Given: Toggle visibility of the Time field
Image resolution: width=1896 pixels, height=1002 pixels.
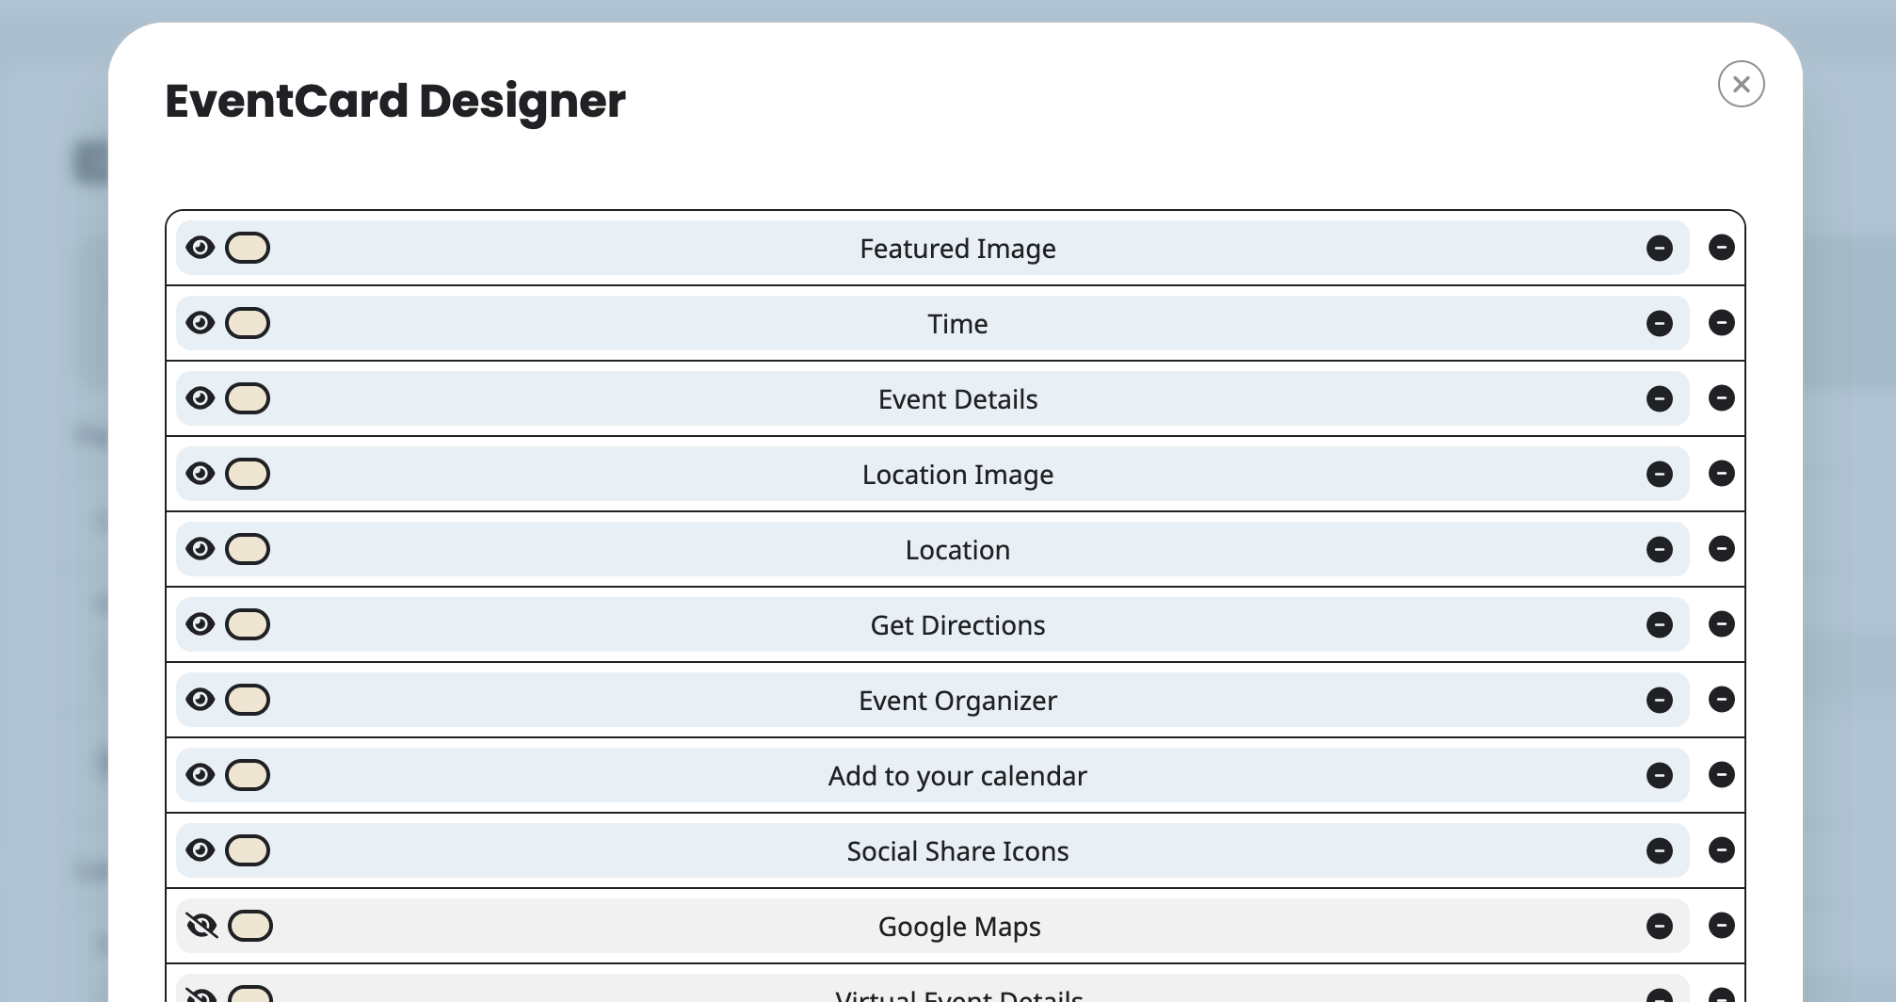Looking at the screenshot, I should (x=200, y=323).
